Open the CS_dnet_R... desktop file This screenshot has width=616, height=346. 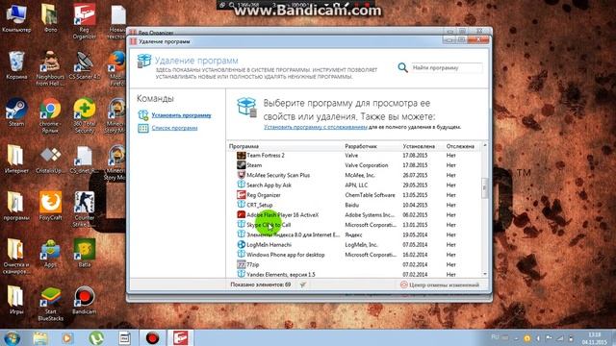(x=84, y=160)
